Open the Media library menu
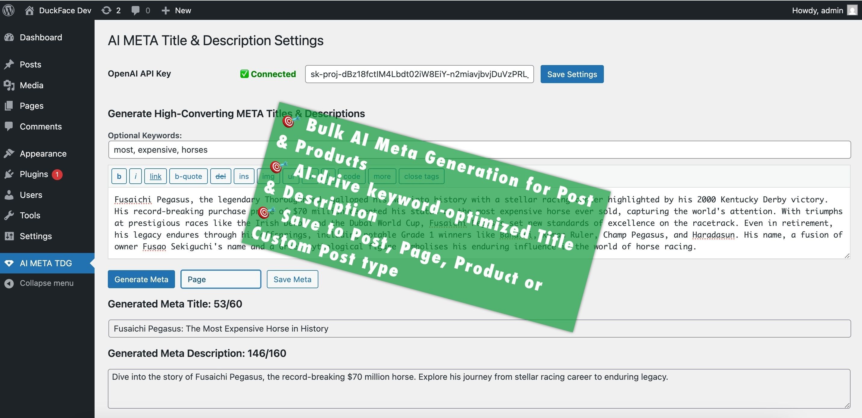 pos(31,85)
